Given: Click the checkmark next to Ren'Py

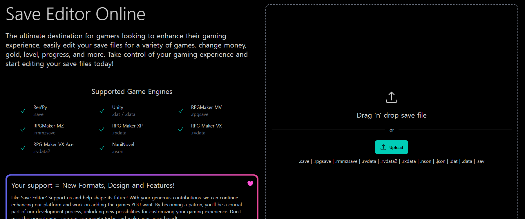Looking at the screenshot, I should coord(23,111).
